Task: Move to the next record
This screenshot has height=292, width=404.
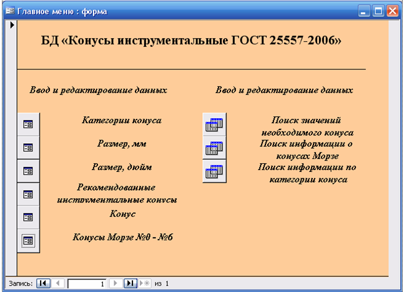Action: point(115,283)
